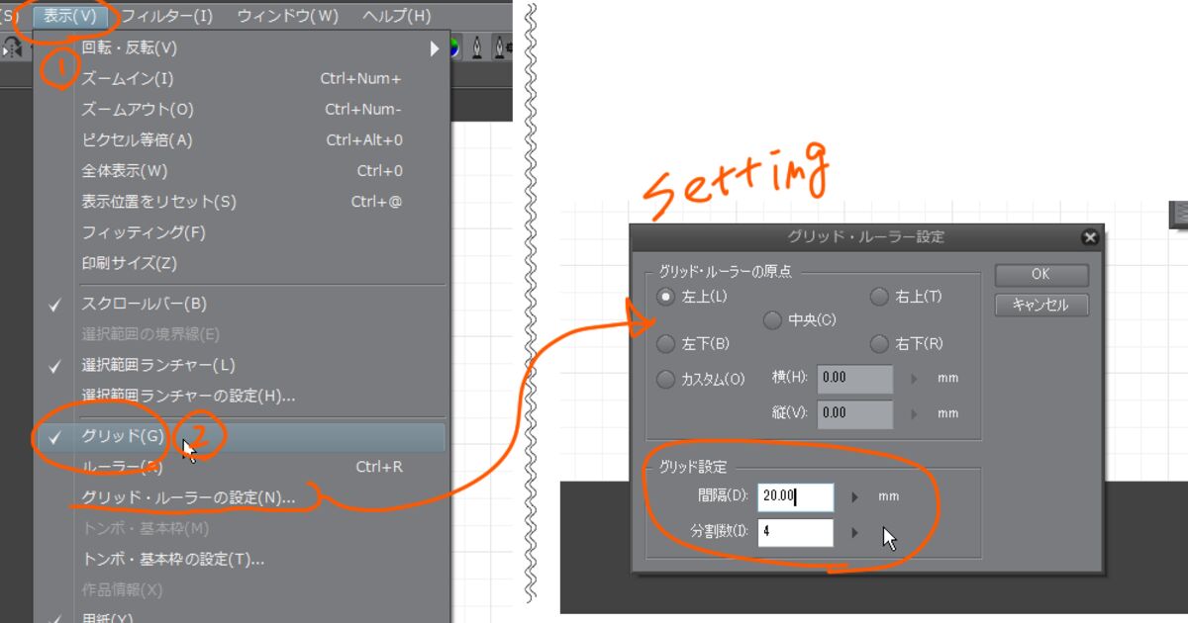Choose the 中央(C) origin radio button

click(773, 320)
